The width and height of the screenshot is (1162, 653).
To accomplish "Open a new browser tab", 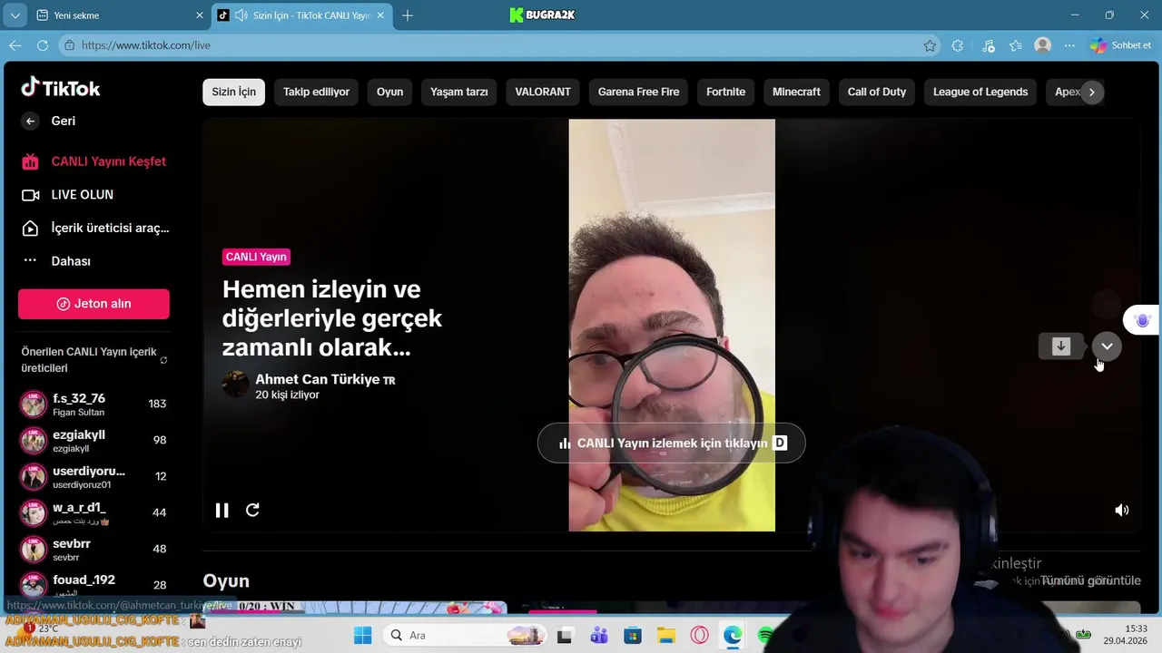I will click(x=408, y=15).
